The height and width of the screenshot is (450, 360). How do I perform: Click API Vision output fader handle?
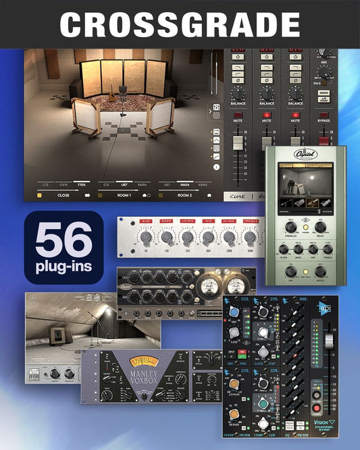point(329,341)
